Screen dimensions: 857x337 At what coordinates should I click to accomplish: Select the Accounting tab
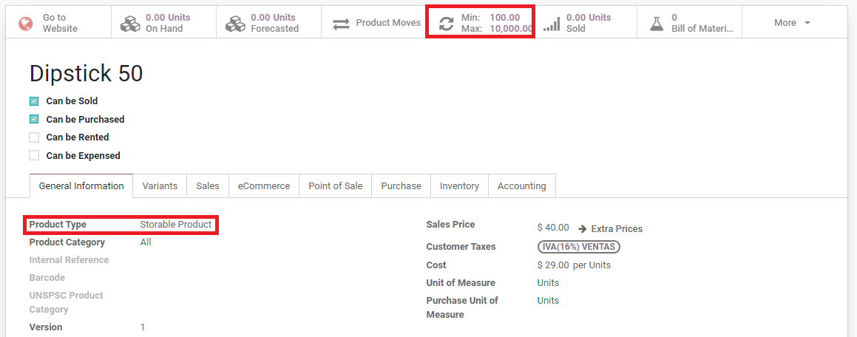click(521, 186)
